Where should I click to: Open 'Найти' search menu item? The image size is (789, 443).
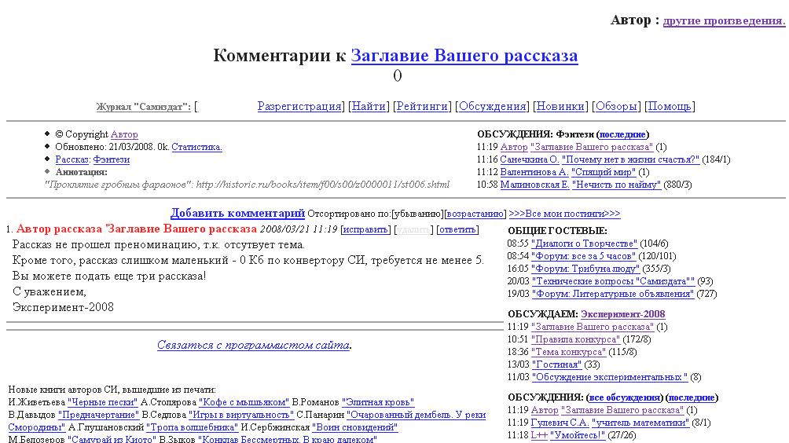pos(368,107)
